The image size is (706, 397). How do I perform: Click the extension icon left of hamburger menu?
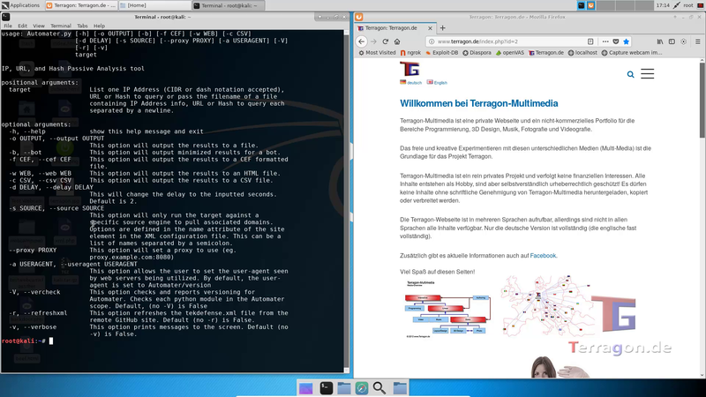pos(683,41)
